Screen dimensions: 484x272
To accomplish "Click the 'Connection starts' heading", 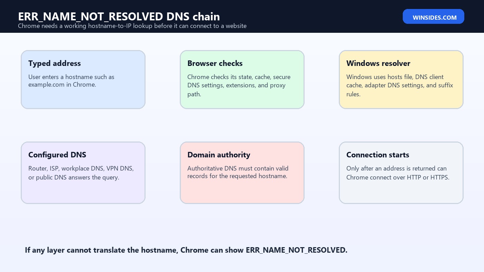I will pos(378,155).
